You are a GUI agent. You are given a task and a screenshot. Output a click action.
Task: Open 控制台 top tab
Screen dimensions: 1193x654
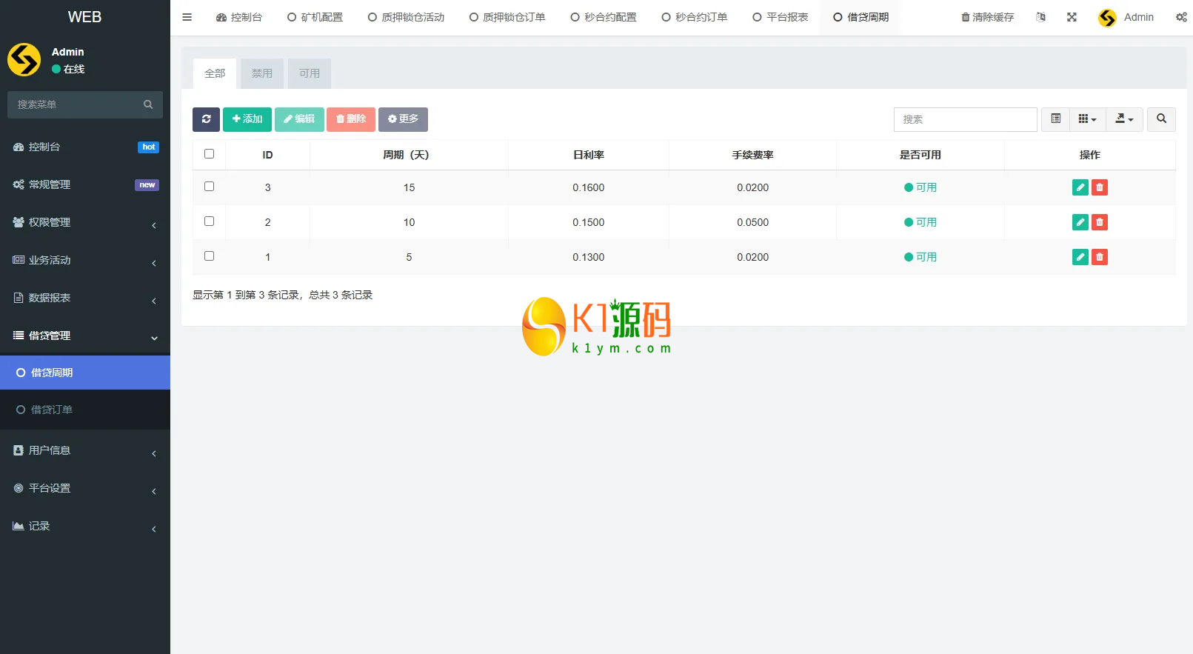[x=238, y=17]
